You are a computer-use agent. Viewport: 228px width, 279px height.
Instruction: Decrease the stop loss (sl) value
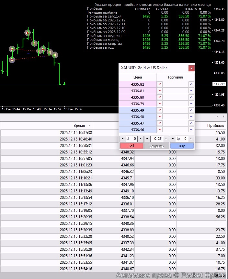[x=122, y=139]
